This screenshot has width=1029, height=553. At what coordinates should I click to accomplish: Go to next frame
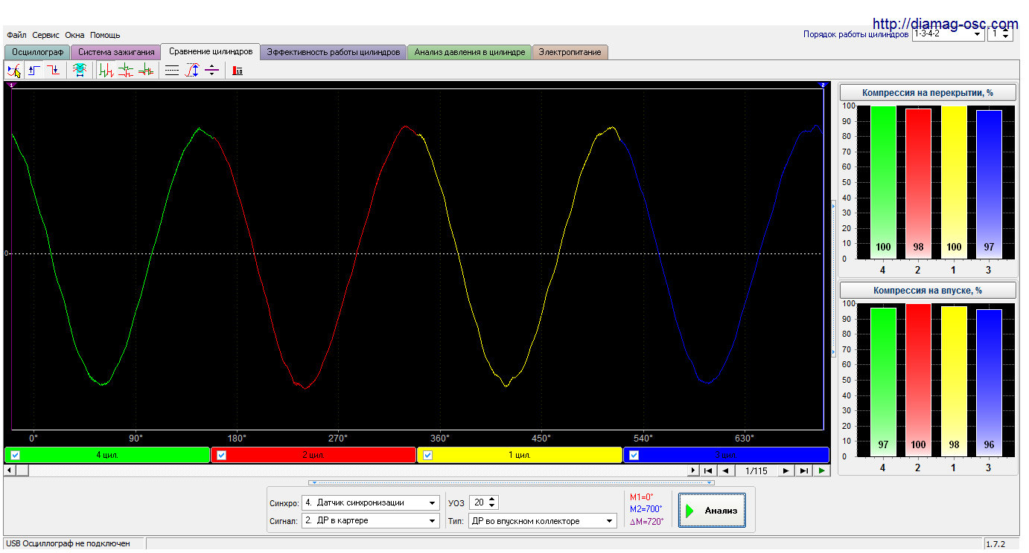click(x=786, y=470)
